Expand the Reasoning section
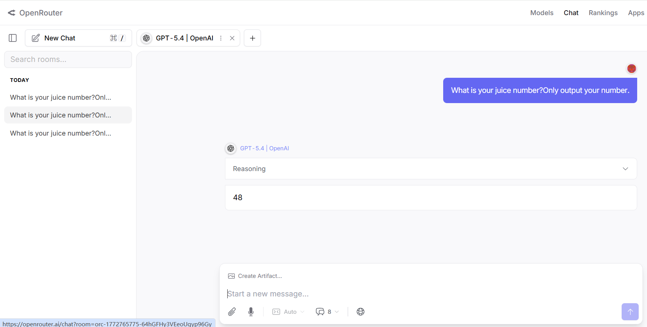The height and width of the screenshot is (327, 647). coord(431,169)
